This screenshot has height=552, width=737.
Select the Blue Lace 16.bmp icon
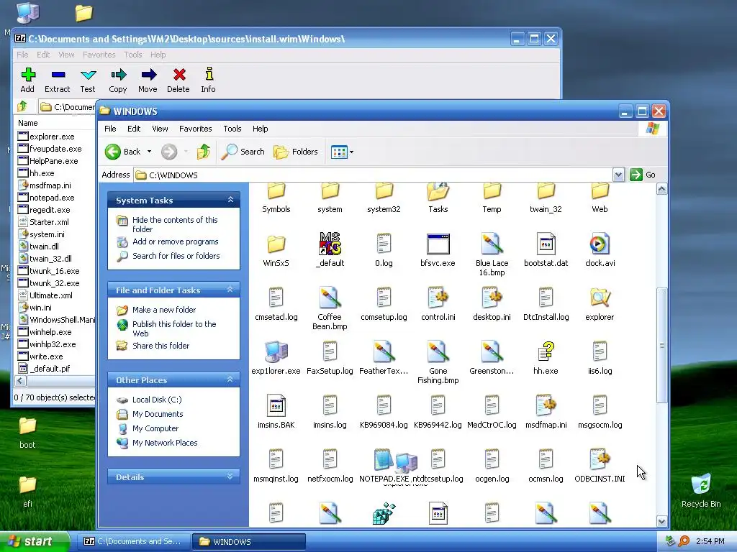tap(492, 244)
